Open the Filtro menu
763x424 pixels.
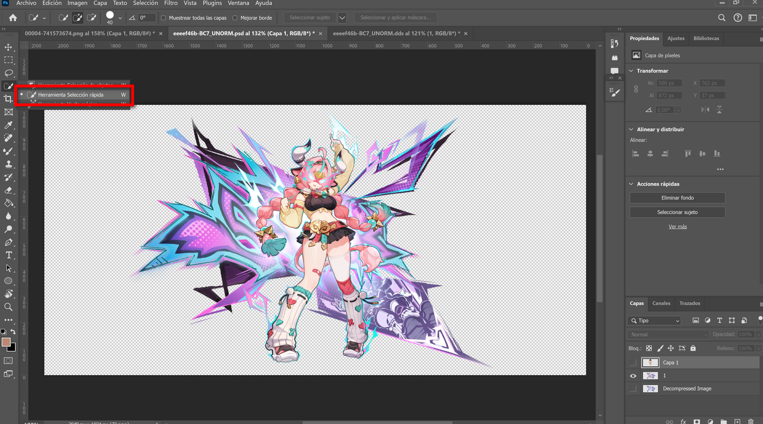point(171,3)
